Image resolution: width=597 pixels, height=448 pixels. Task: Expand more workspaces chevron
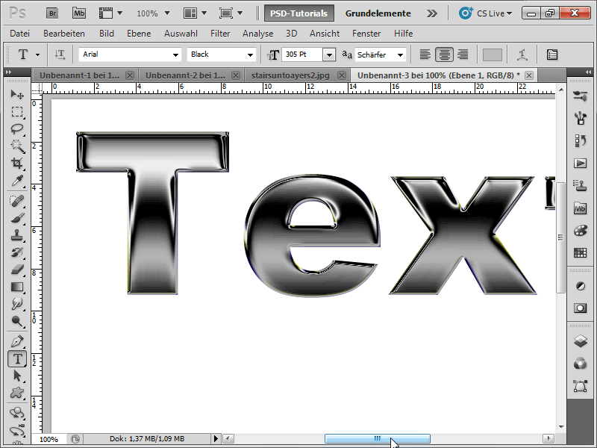[432, 13]
